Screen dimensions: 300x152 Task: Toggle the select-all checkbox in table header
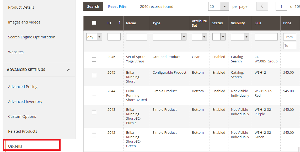(94, 23)
